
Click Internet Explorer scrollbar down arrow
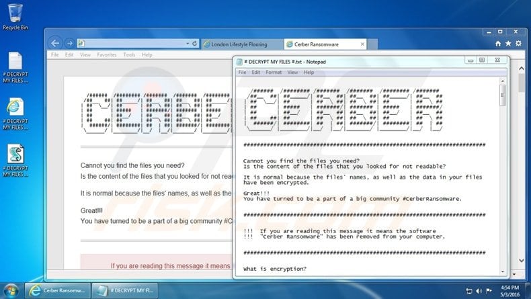[522, 261]
